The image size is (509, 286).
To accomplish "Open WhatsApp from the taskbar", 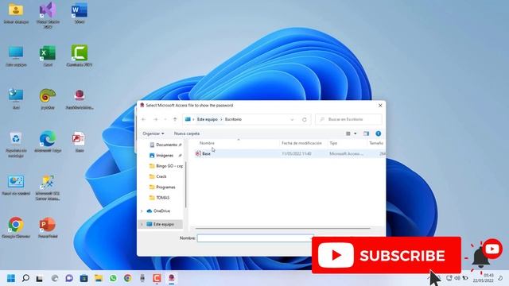I will [113, 278].
